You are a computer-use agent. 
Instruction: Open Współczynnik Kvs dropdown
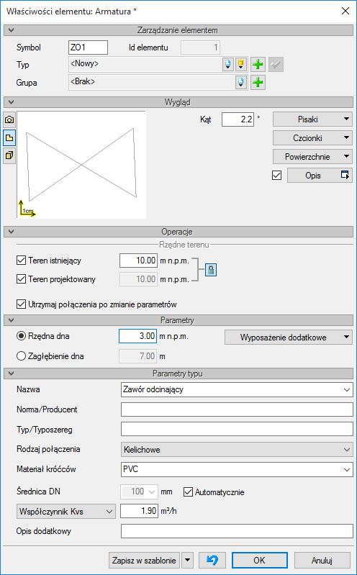click(x=66, y=511)
